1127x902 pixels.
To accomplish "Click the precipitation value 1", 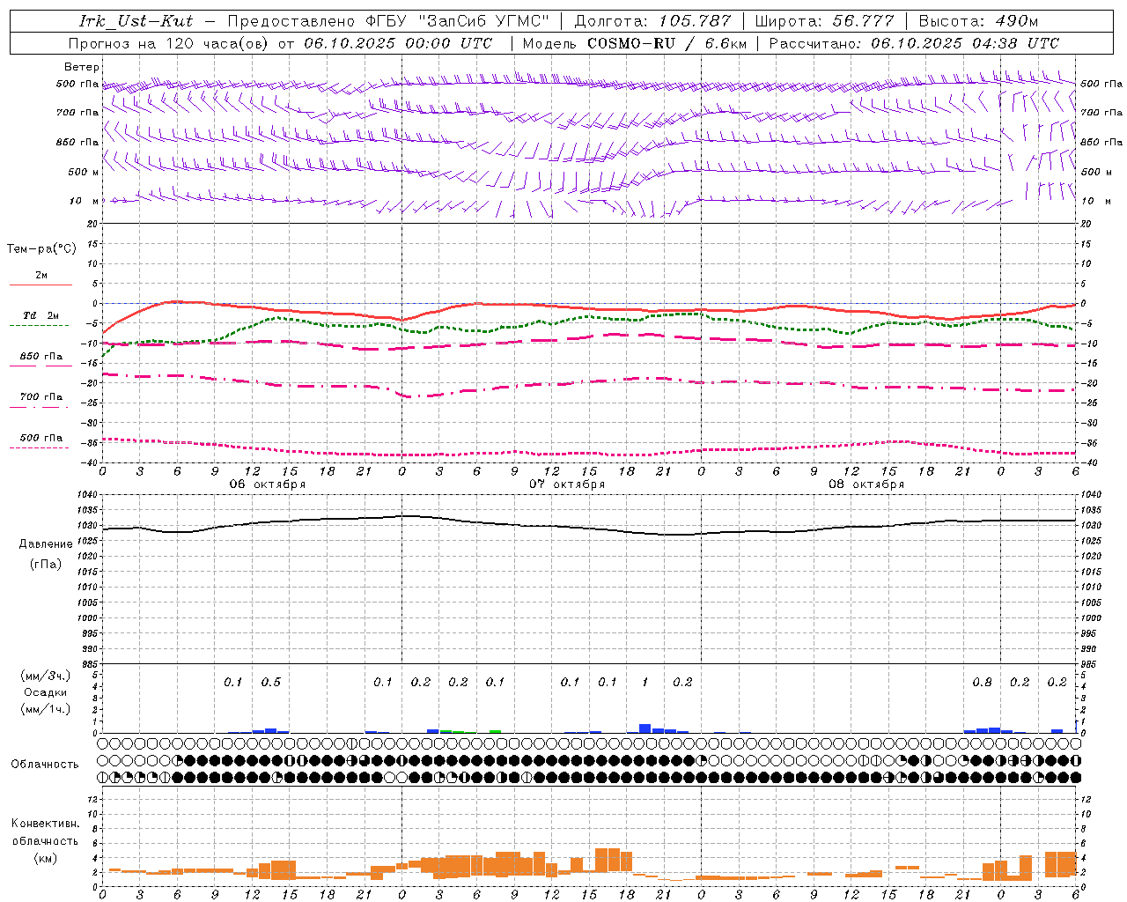I will (x=645, y=683).
